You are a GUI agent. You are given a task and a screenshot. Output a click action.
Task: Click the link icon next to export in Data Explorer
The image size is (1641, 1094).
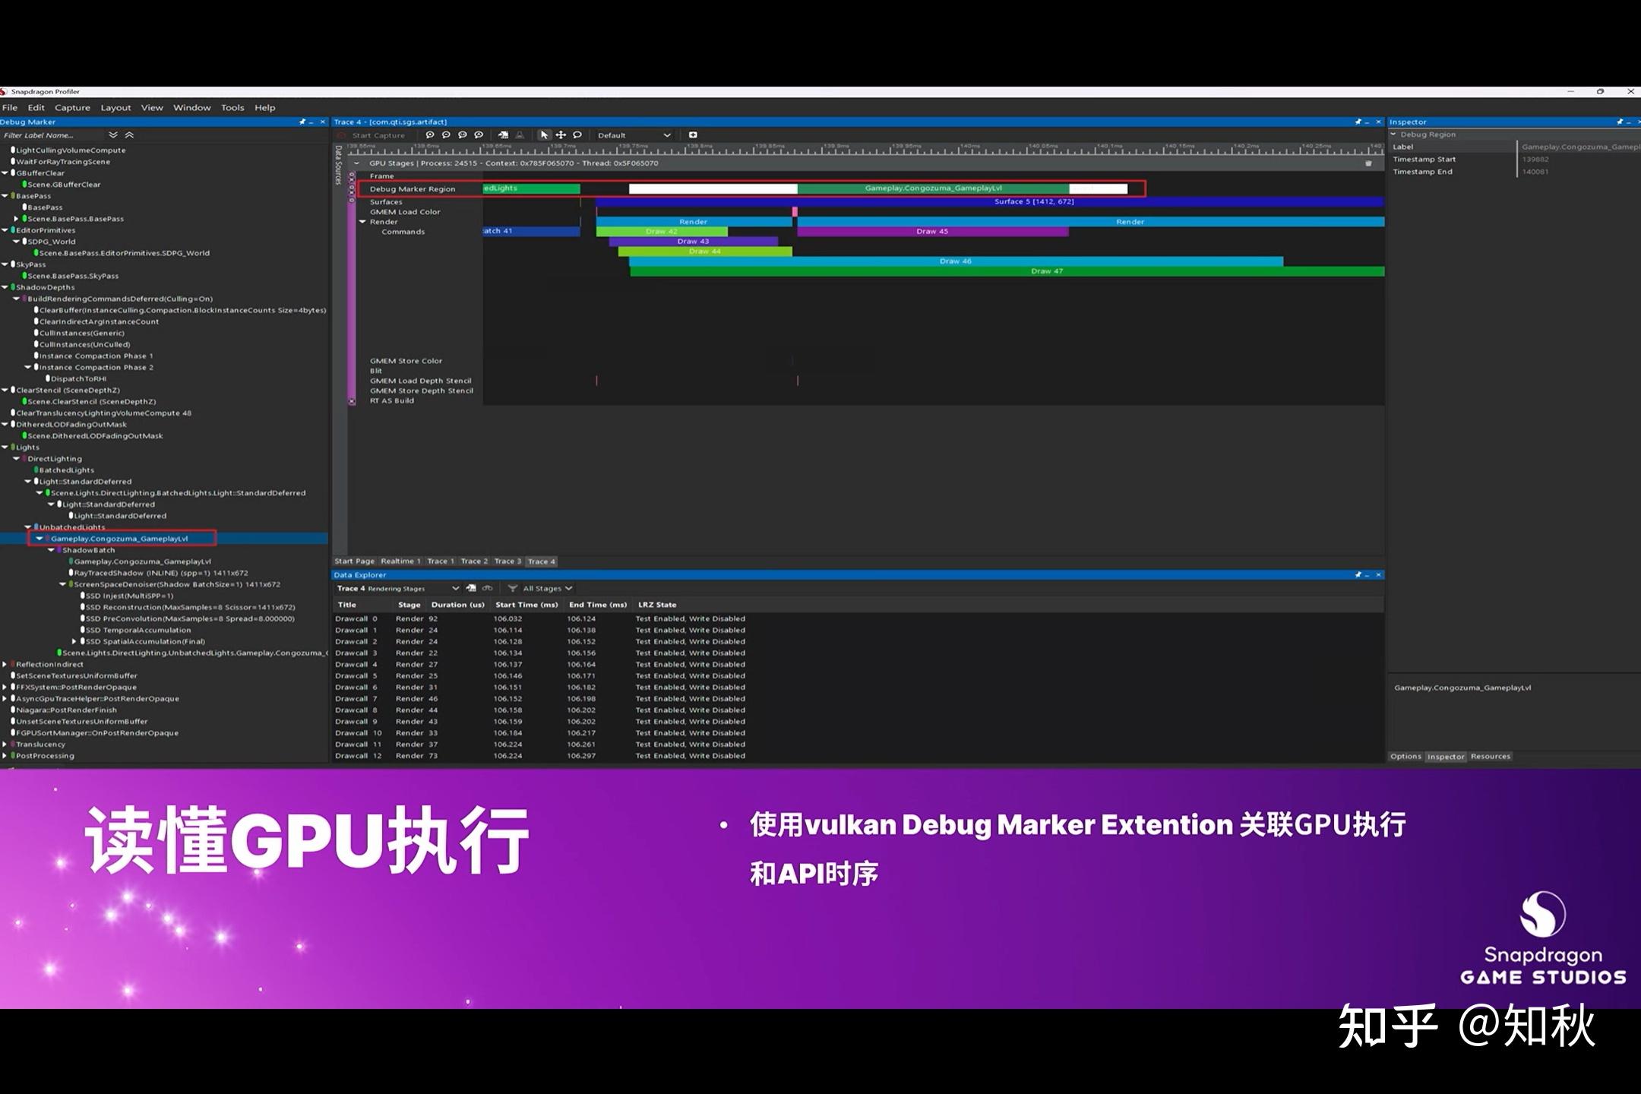(487, 588)
